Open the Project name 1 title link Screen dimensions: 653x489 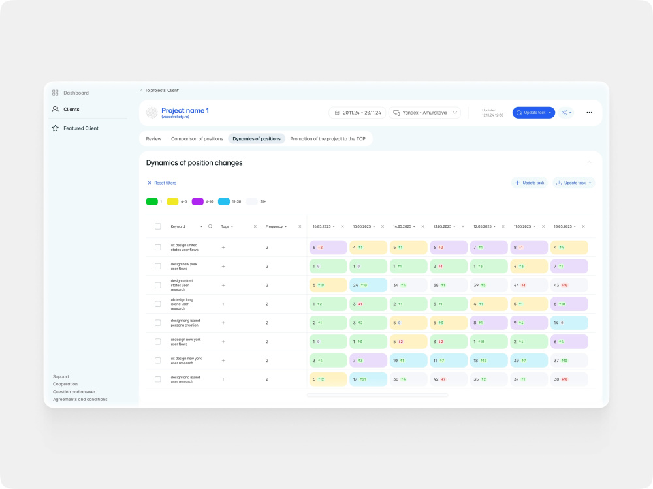[x=185, y=110]
